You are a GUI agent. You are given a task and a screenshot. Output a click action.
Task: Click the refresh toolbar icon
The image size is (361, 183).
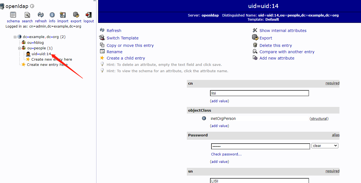point(41,15)
